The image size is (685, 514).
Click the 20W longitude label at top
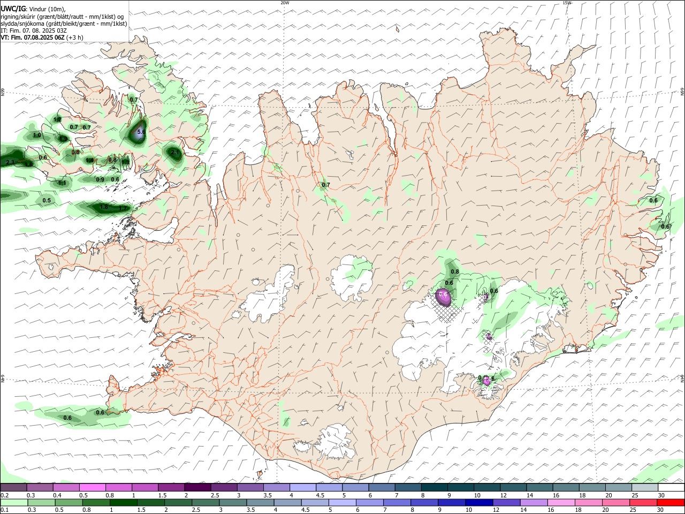285,3
